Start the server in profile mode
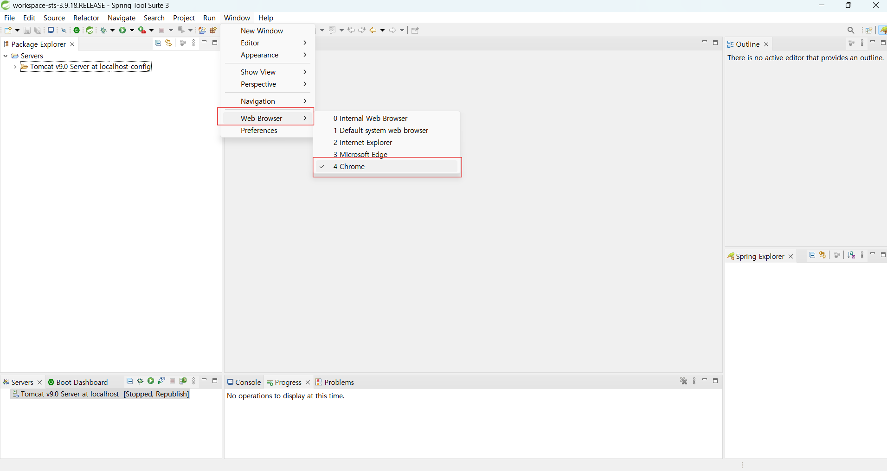Viewport: 887px width, 471px height. (161, 381)
